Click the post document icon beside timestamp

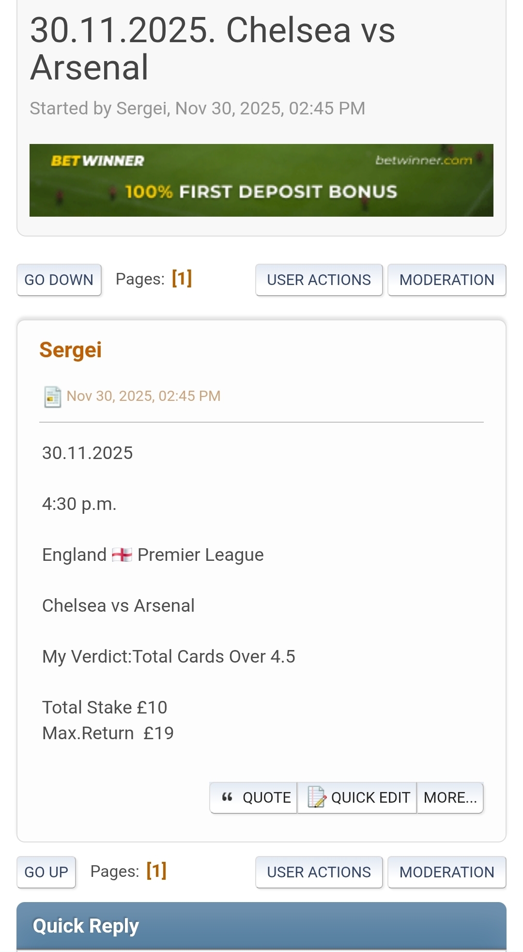point(52,397)
